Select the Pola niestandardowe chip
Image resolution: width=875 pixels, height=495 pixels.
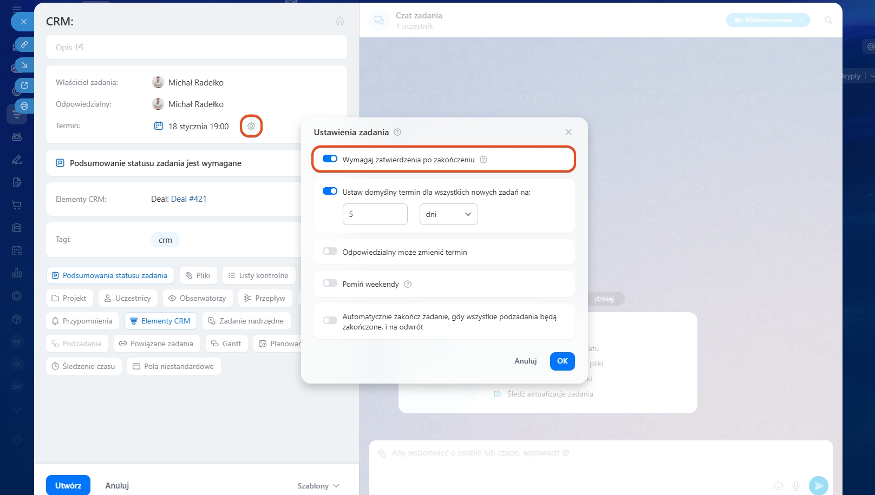pyautogui.click(x=174, y=366)
